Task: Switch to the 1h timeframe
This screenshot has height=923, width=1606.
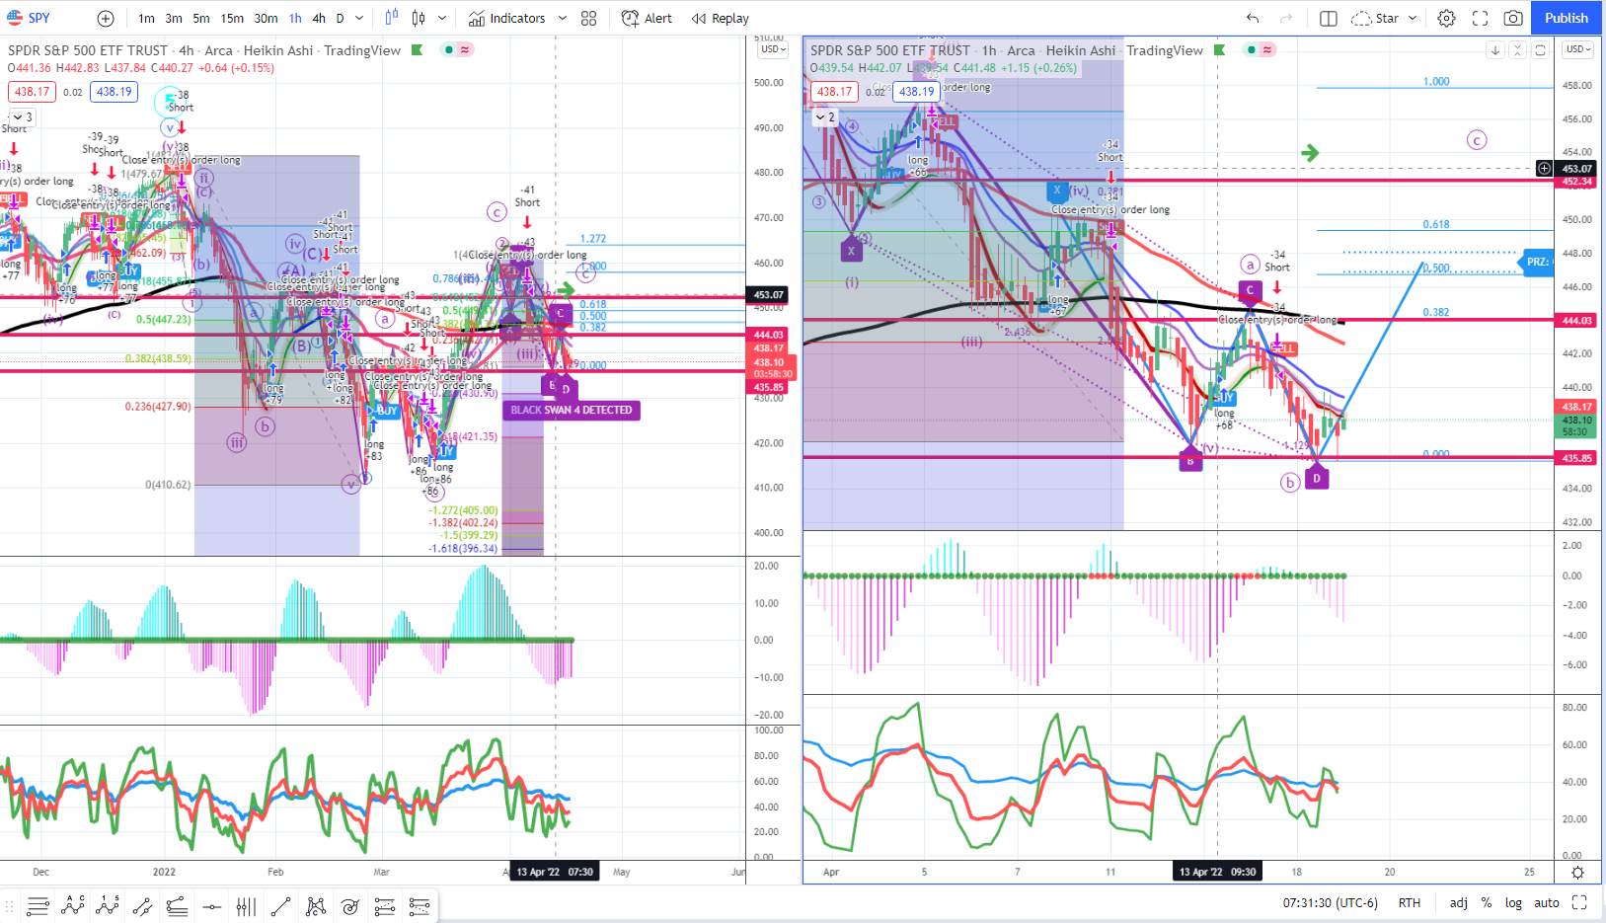Action: click(295, 18)
